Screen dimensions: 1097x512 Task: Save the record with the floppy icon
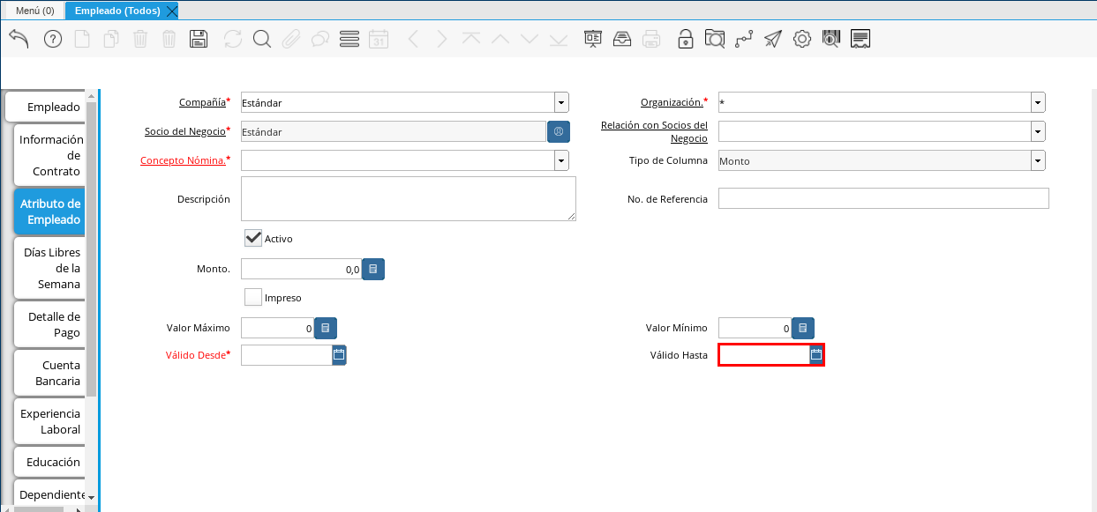(x=199, y=39)
